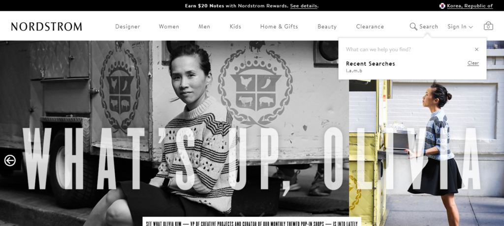Open the Kids menu
The width and height of the screenshot is (504, 226).
coord(235,27)
